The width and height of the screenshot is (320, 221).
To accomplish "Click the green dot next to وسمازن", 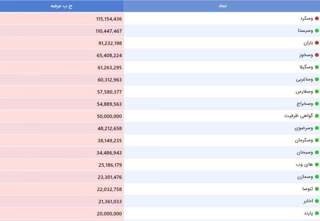I will coord(317,177).
